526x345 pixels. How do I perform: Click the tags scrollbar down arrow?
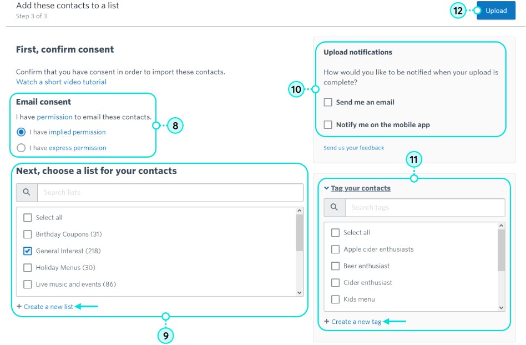point(501,308)
